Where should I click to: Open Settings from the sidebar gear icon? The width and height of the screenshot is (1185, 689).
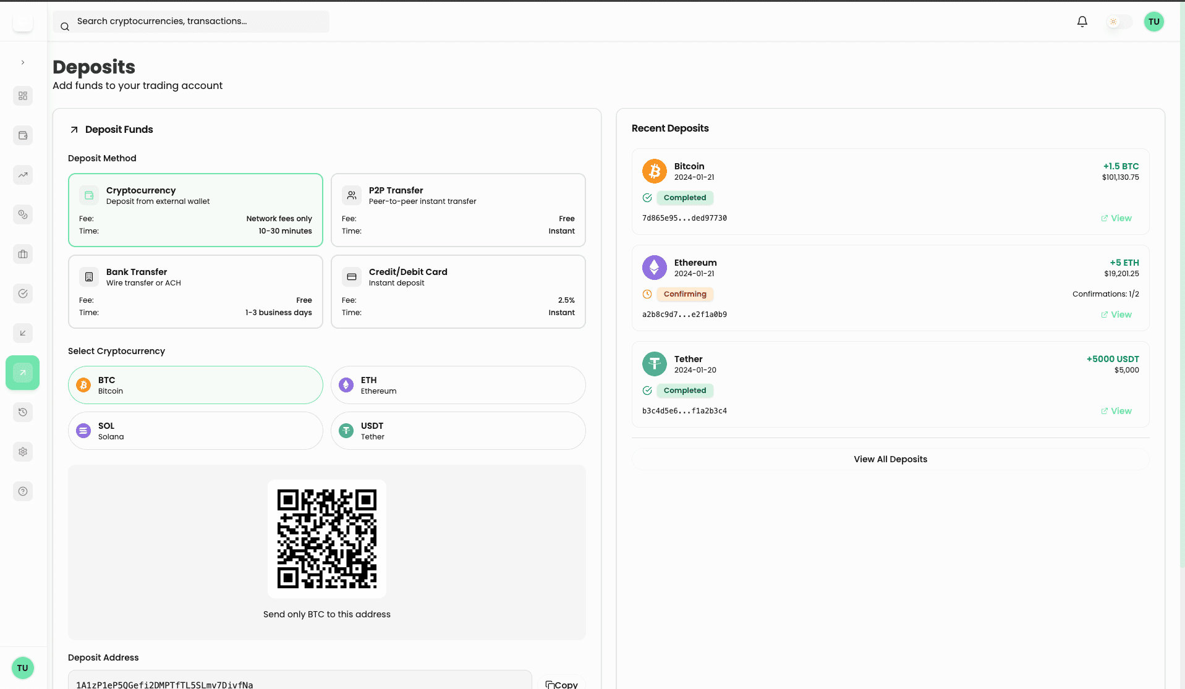(x=23, y=452)
